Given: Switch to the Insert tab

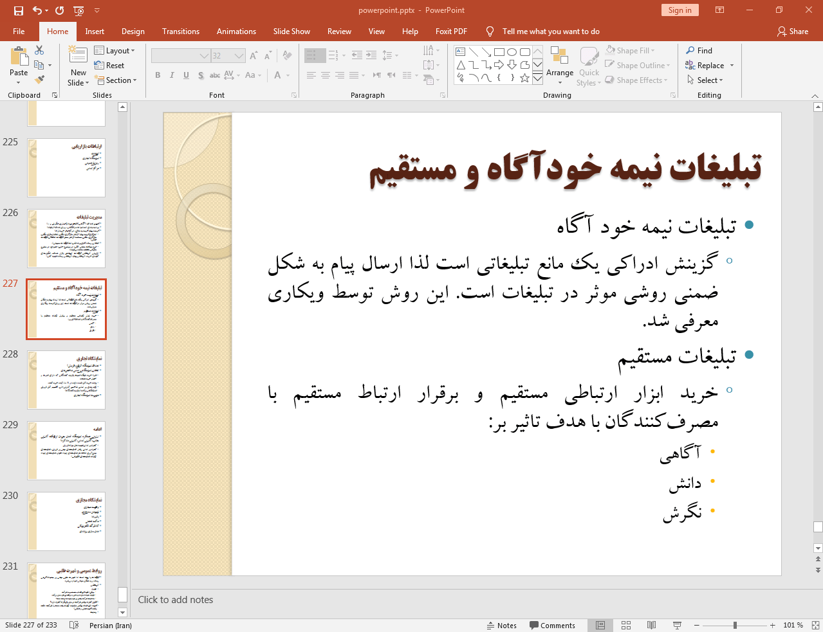Looking at the screenshot, I should pos(95,31).
